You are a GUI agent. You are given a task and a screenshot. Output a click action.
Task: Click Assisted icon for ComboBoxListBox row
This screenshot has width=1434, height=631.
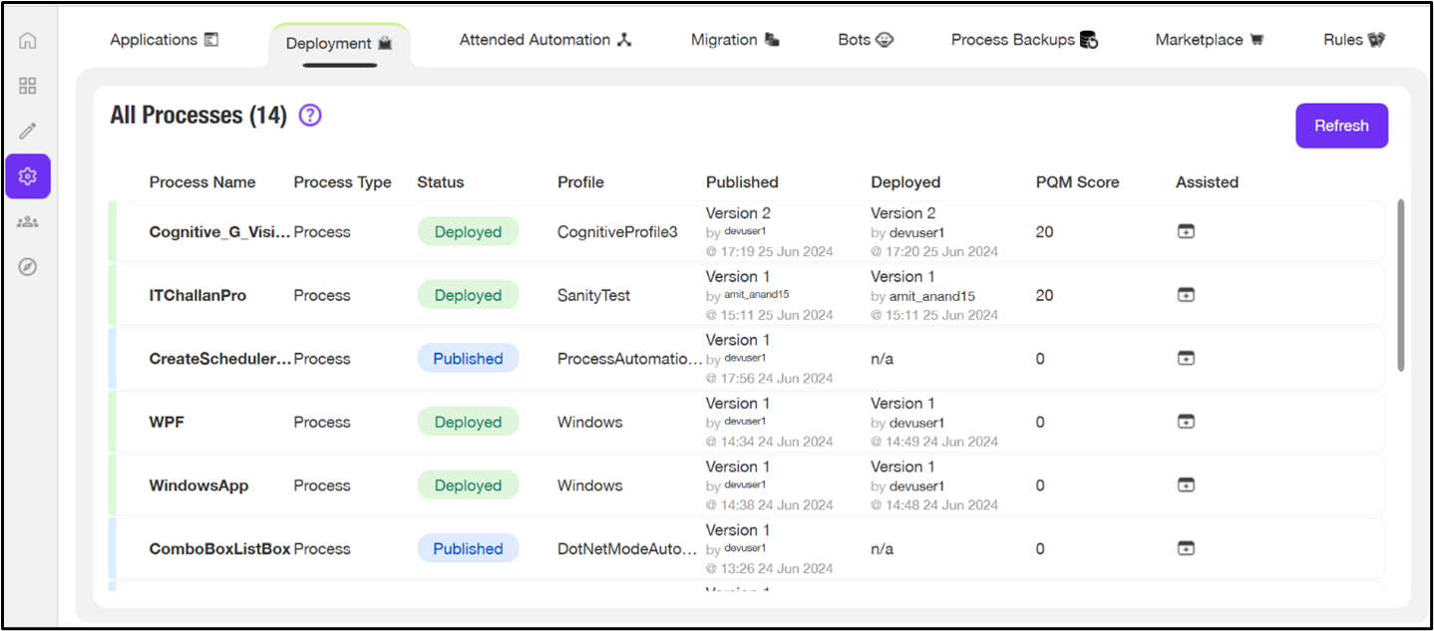tap(1186, 548)
